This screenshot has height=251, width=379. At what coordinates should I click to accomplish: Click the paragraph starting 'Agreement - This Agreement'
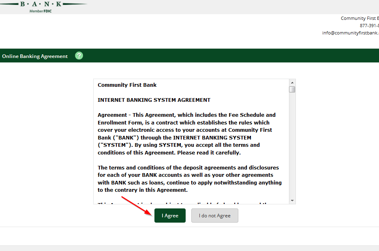(x=186, y=134)
